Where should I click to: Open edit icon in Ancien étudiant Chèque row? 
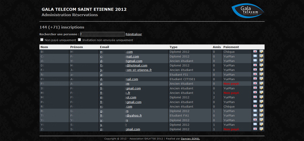[261, 106]
